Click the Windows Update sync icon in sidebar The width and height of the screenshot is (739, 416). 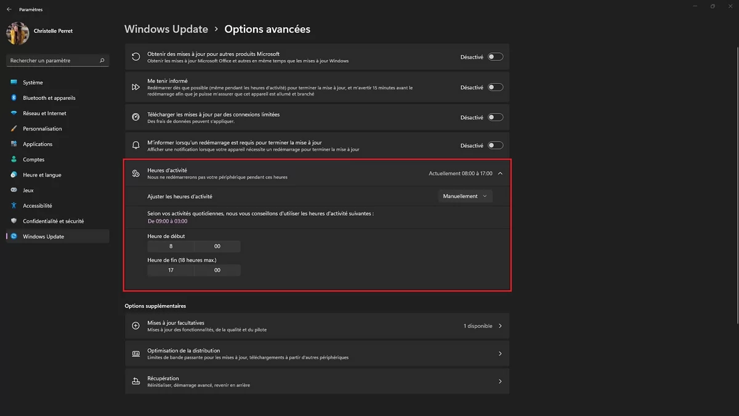14,237
